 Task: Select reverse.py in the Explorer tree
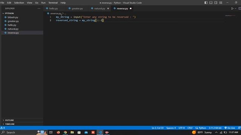click(x=22, y=33)
